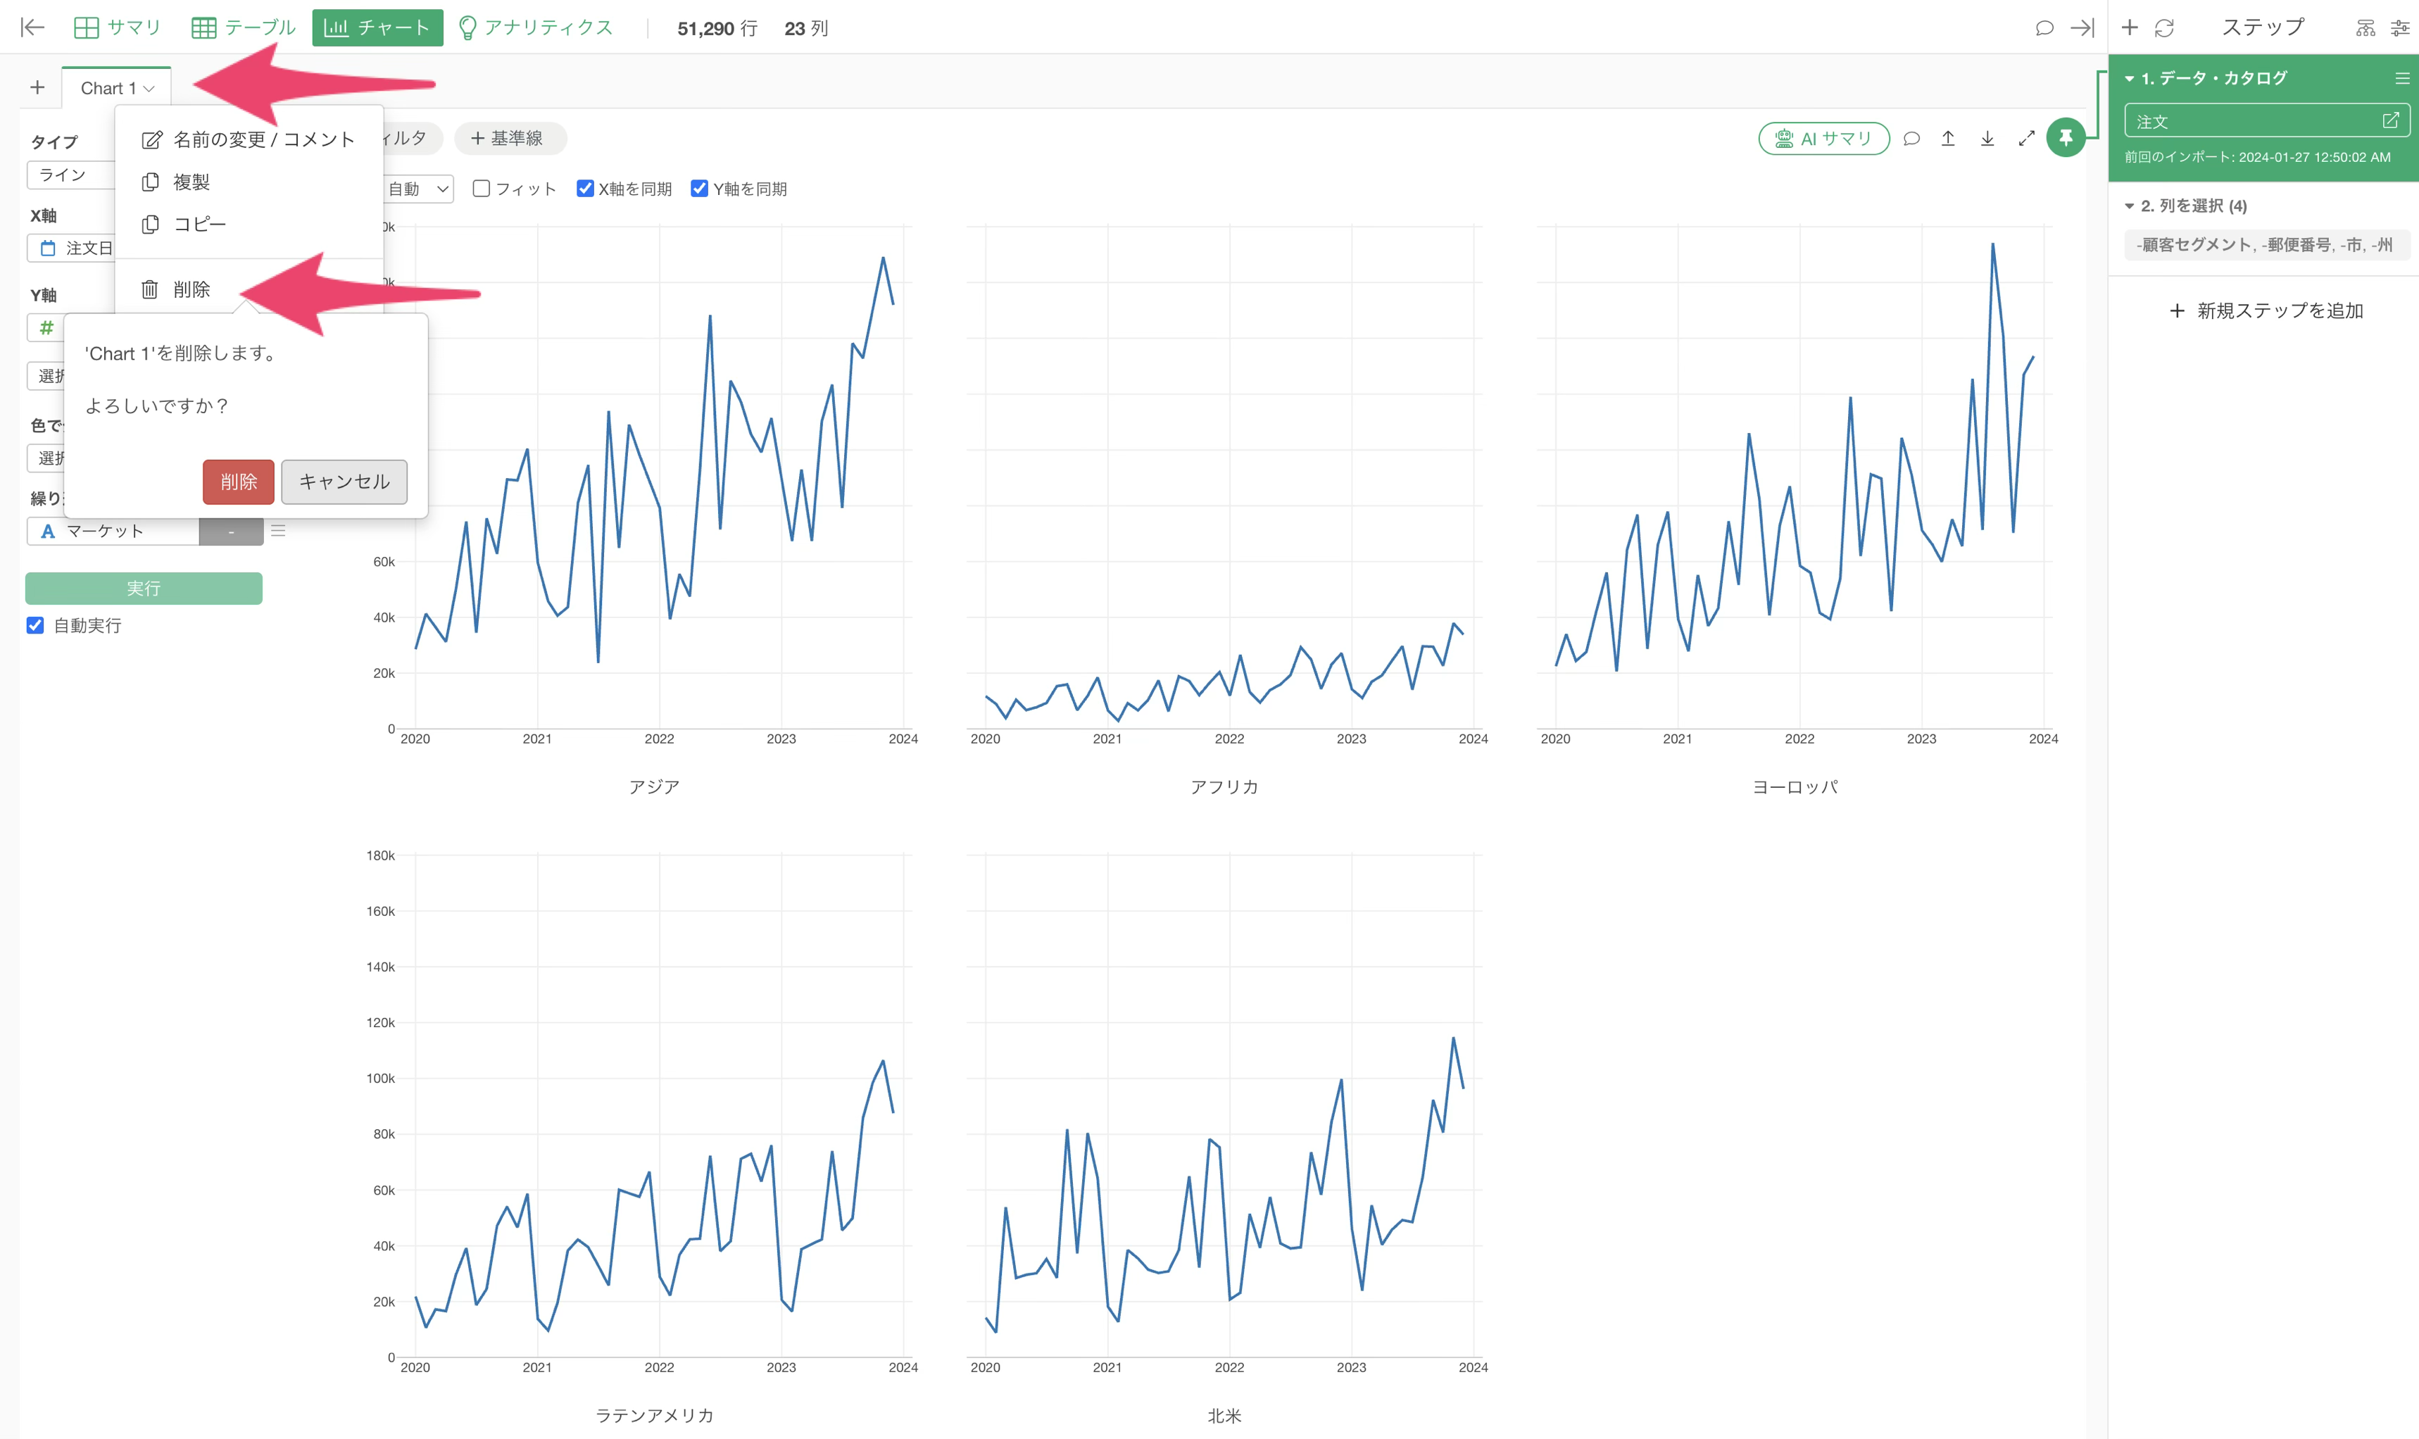Open the step settings sliders icon
This screenshot has width=2419, height=1439.
[x=2399, y=28]
